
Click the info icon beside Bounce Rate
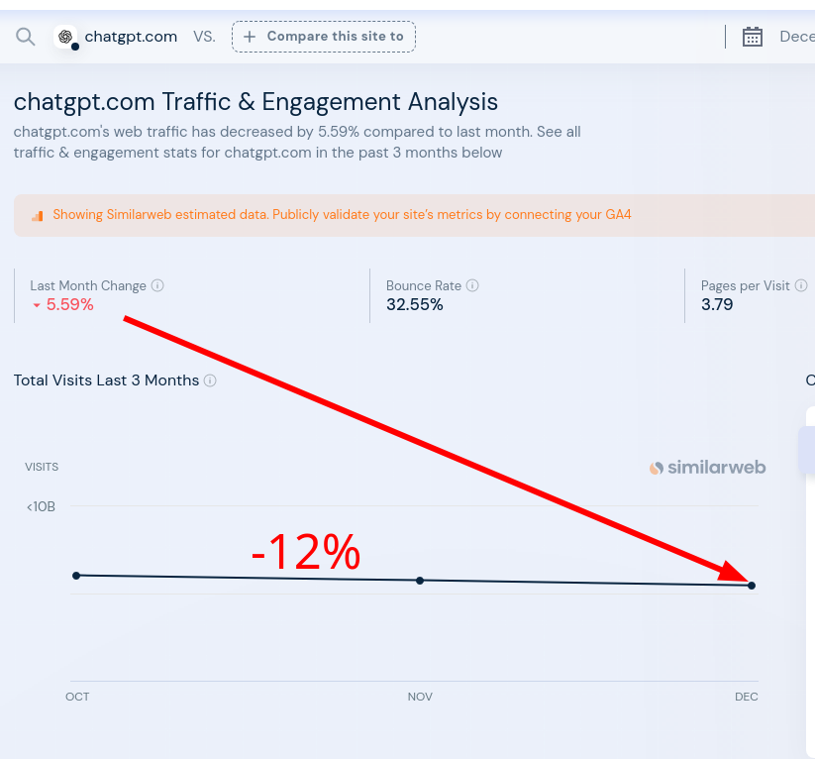click(x=473, y=285)
